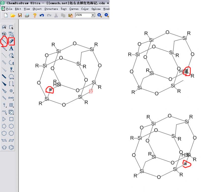The height and width of the screenshot is (192, 201).
Task: Pick the Cycloheptane ring tool
Action: pos(4,133)
